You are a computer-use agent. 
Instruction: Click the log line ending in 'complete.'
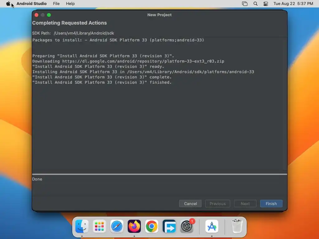(x=102, y=77)
